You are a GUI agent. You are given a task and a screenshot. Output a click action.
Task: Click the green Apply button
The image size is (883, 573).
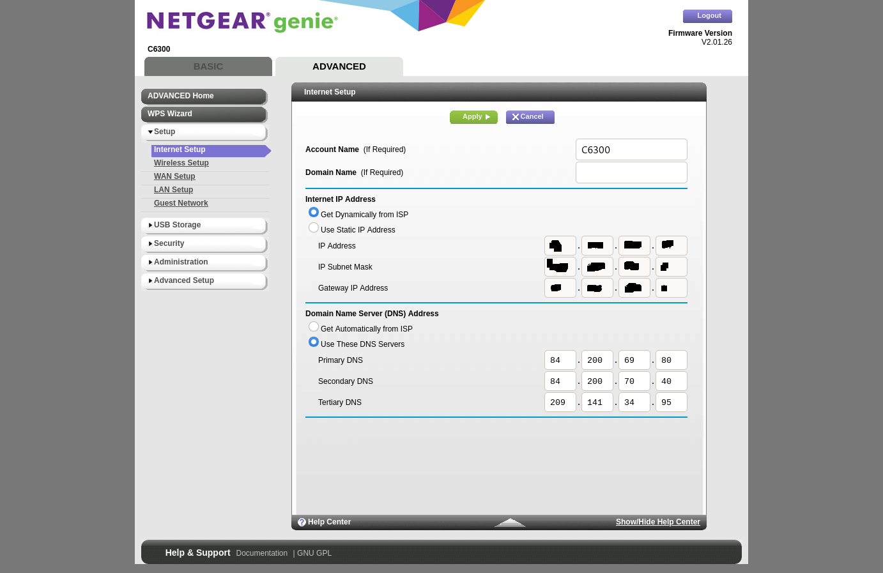click(473, 117)
